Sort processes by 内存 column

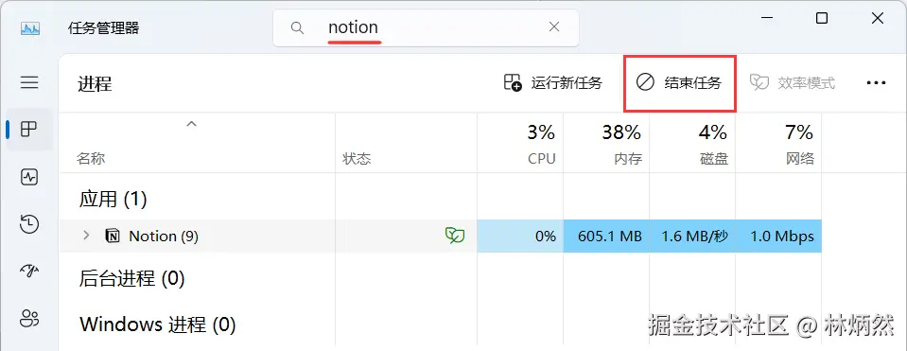pos(606,143)
